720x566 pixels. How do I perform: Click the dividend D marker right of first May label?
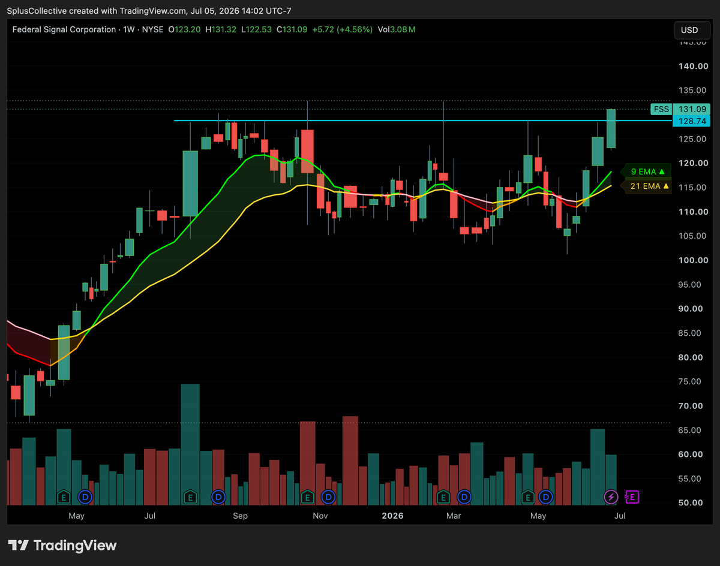(87, 496)
